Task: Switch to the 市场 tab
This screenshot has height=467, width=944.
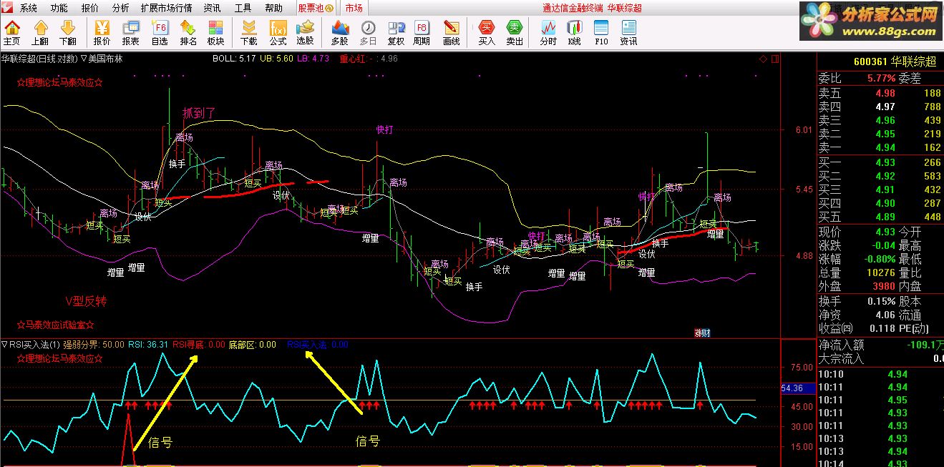Action: point(354,8)
